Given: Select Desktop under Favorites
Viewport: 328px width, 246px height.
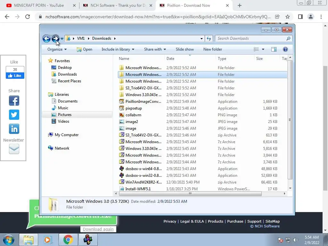Looking at the screenshot, I should click(65, 68).
